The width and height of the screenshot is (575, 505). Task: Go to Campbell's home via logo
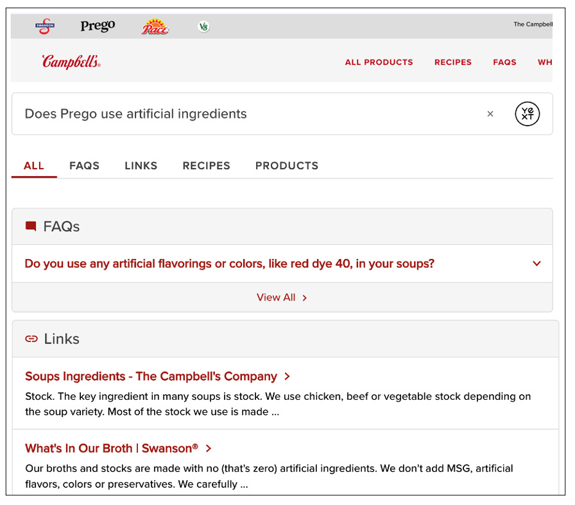pyautogui.click(x=71, y=62)
